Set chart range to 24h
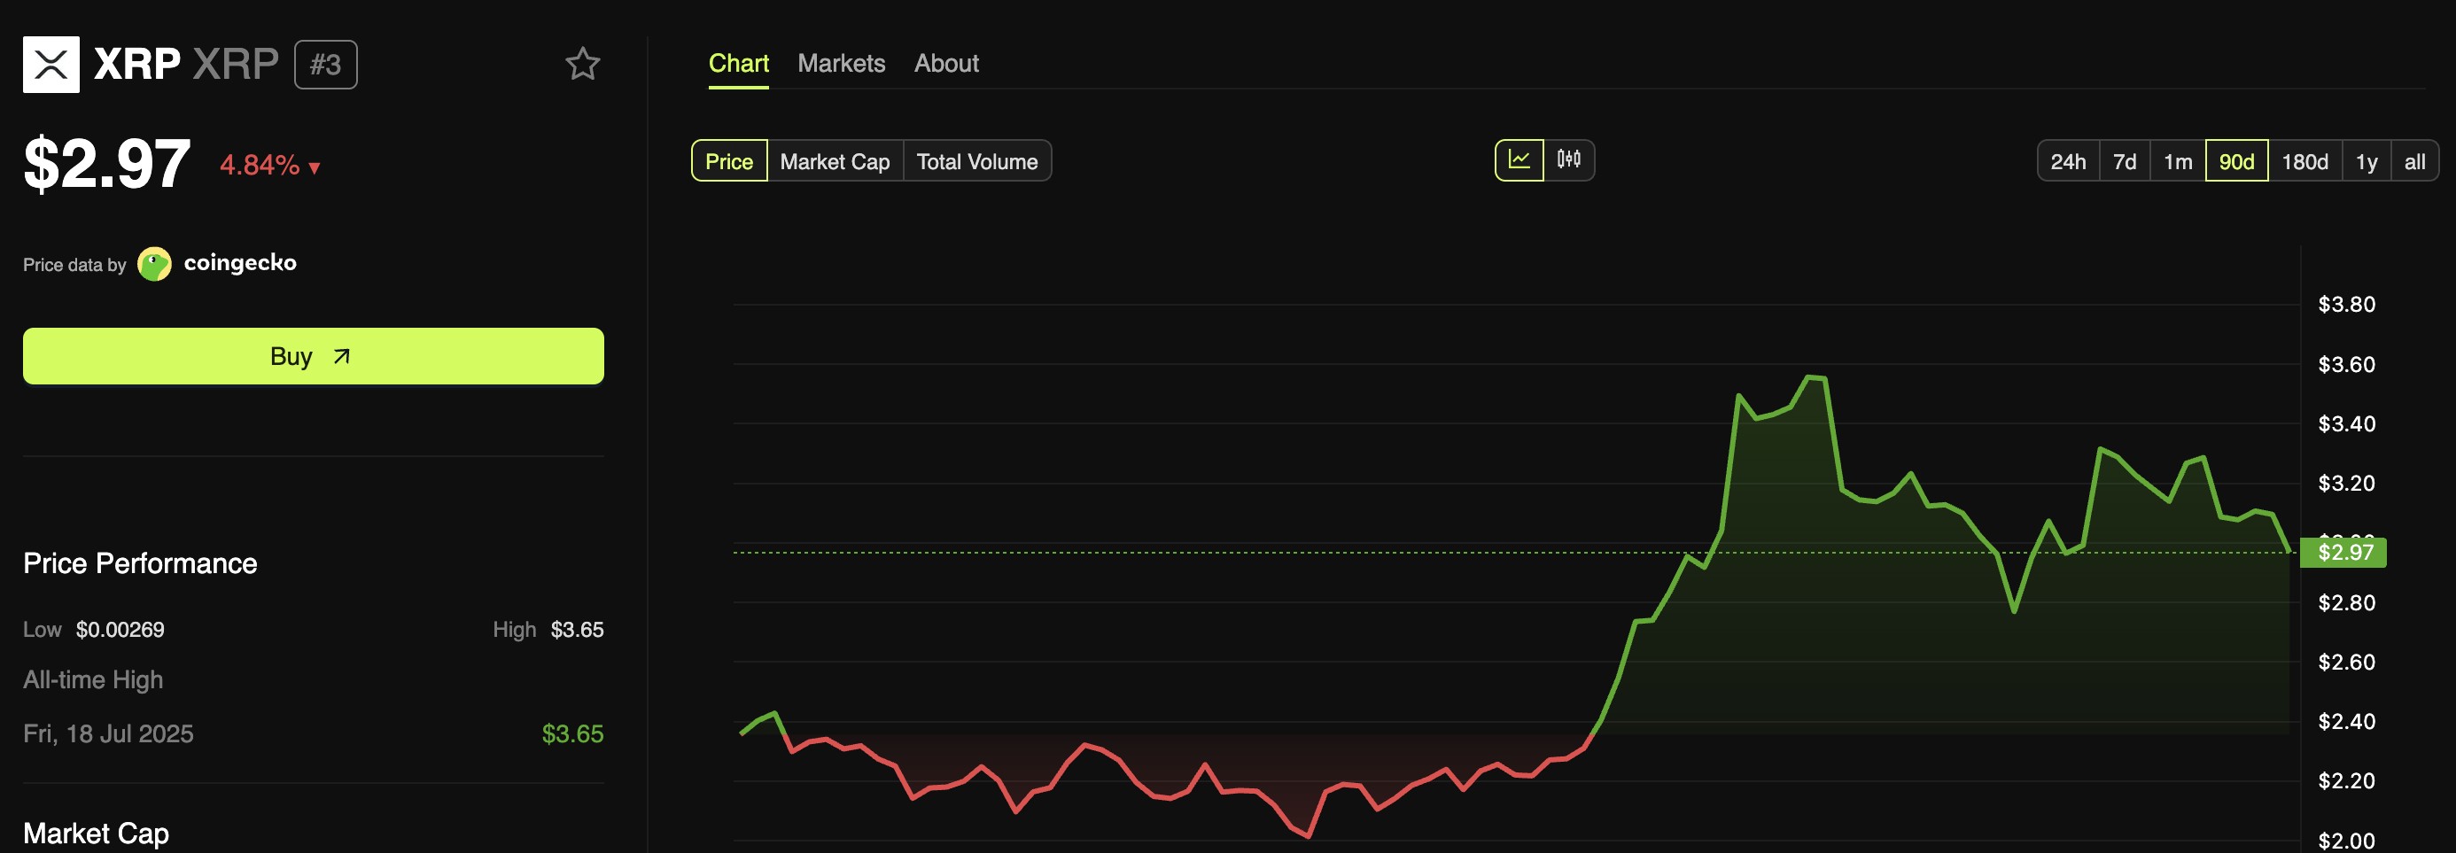Image resolution: width=2456 pixels, height=853 pixels. pyautogui.click(x=2068, y=161)
